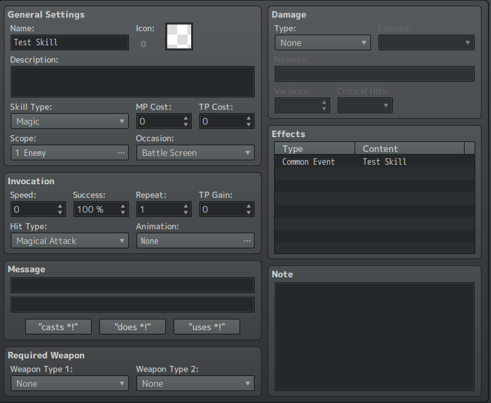Expand Weapon Type 2 dropdown

(195, 384)
